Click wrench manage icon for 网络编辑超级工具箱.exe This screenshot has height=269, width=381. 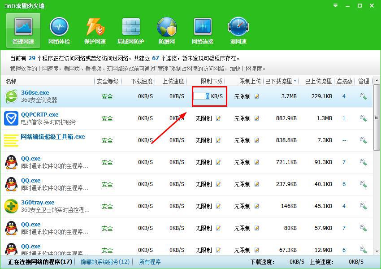click(363, 140)
